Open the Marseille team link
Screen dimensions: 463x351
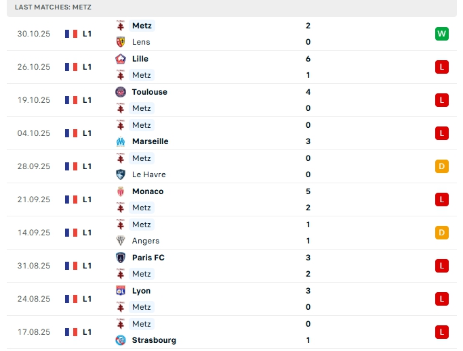[x=150, y=141]
